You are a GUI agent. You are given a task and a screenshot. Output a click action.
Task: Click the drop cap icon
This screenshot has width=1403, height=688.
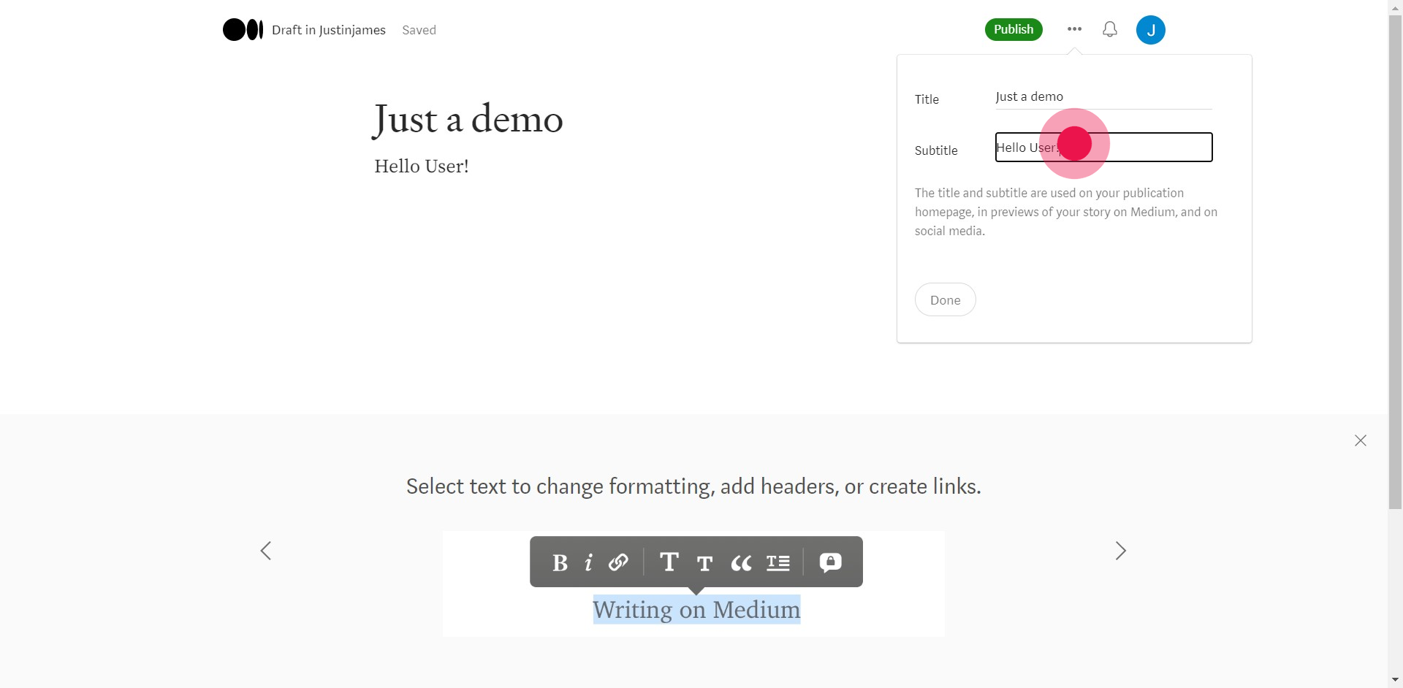(x=777, y=562)
